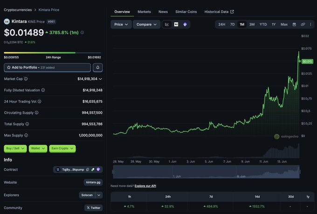The width and height of the screenshot is (317, 214).
Task: Select the YTD time range
Action: pos(263,24)
